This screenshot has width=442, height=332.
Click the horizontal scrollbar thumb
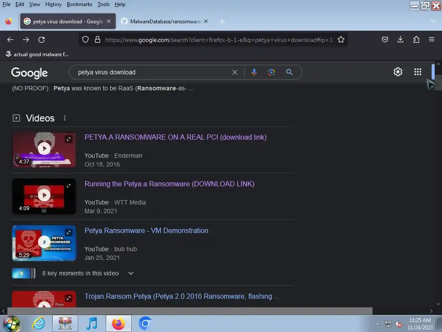tap(190, 311)
